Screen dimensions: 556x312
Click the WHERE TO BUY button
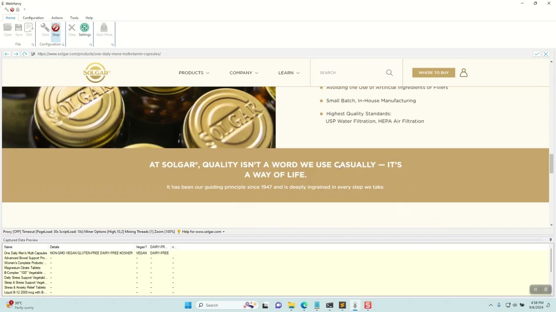click(x=434, y=73)
